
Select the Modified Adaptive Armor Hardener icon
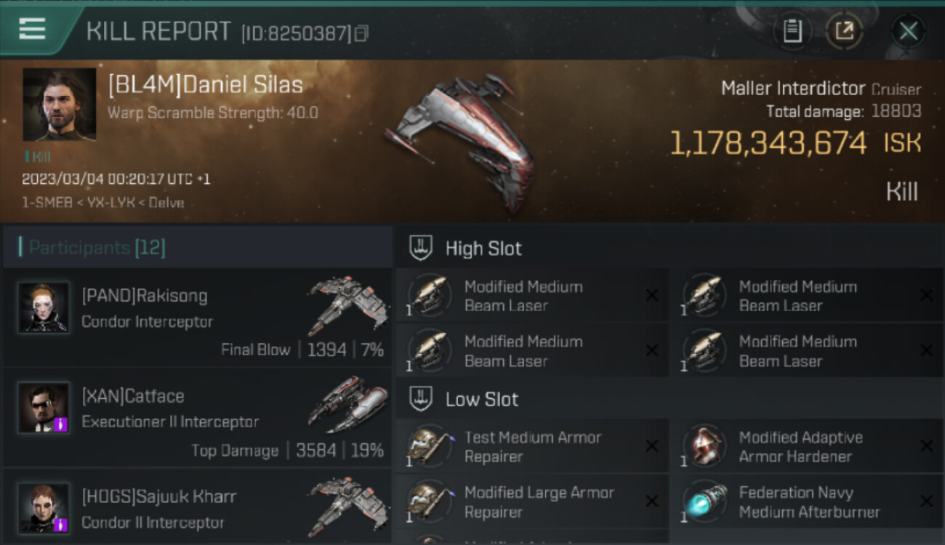click(x=705, y=446)
